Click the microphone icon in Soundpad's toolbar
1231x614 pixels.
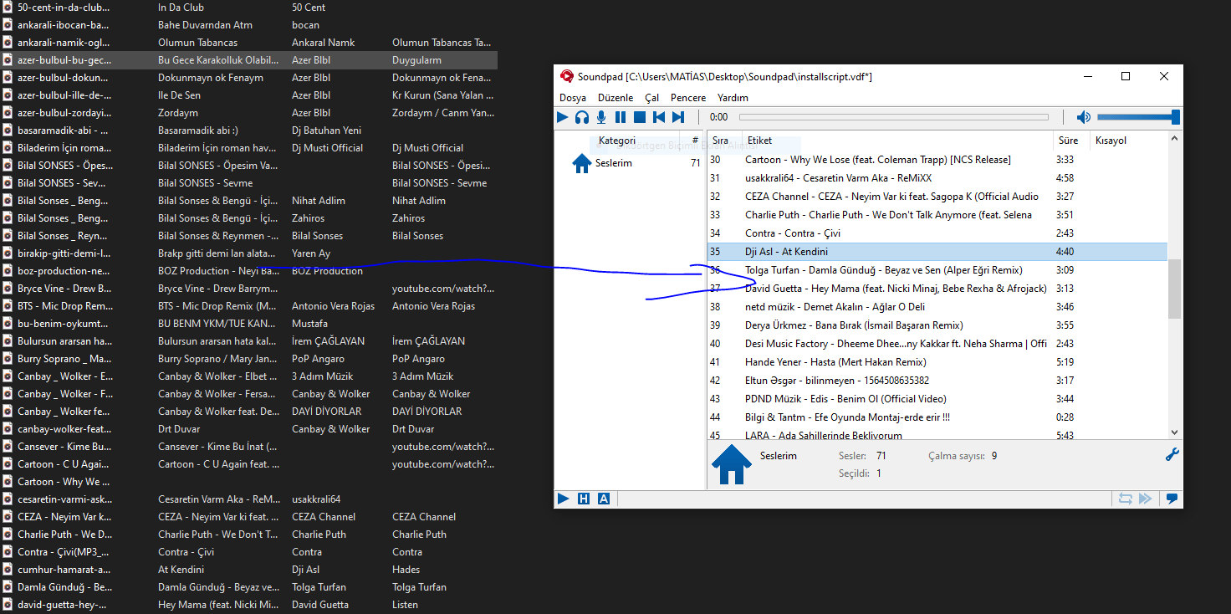tap(601, 118)
